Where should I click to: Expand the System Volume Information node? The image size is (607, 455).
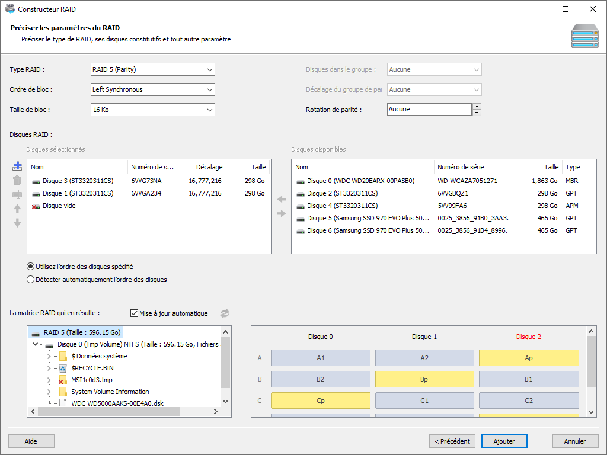pyautogui.click(x=49, y=392)
